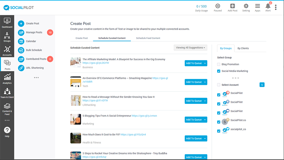Image resolution: width=284 pixels, height=160 pixels.
Task: Open the Analytics section icon
Action: pyautogui.click(x=7, y=79)
